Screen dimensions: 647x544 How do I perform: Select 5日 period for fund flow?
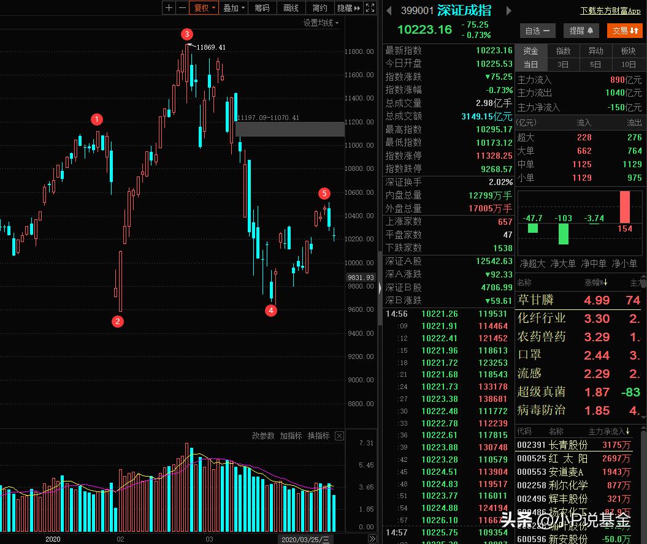[x=595, y=65]
